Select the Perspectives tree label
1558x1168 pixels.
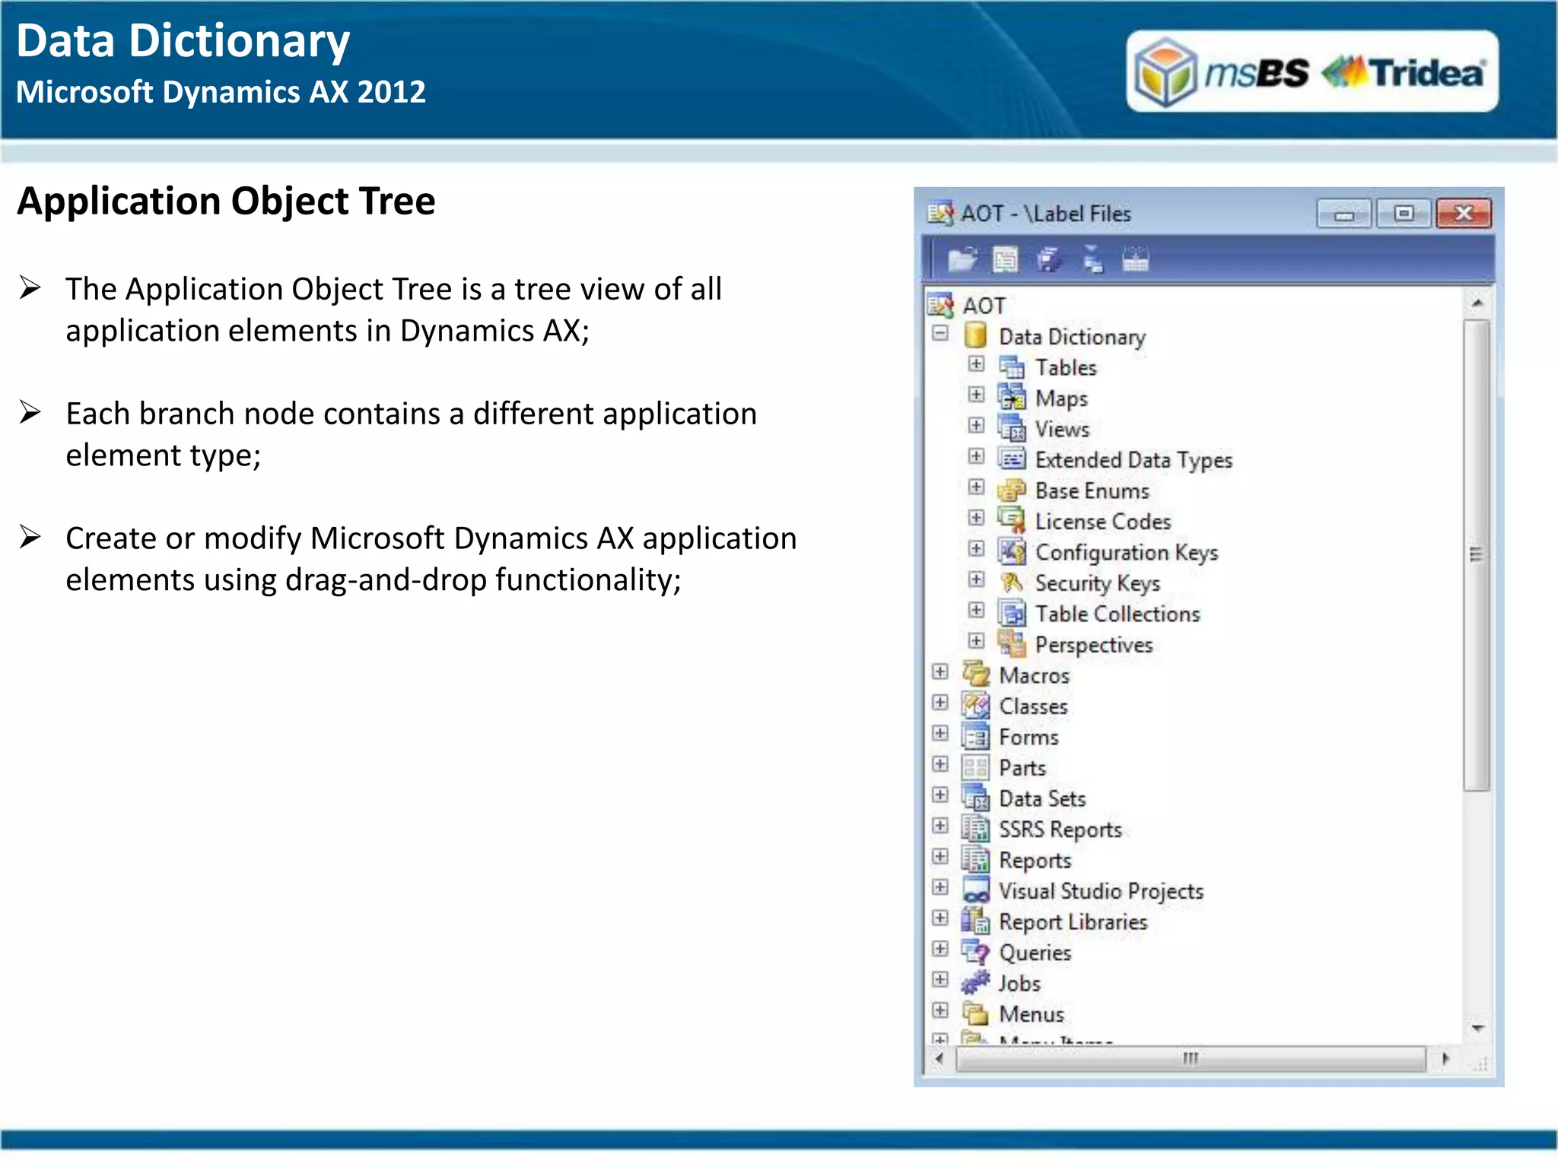pyautogui.click(x=1094, y=646)
